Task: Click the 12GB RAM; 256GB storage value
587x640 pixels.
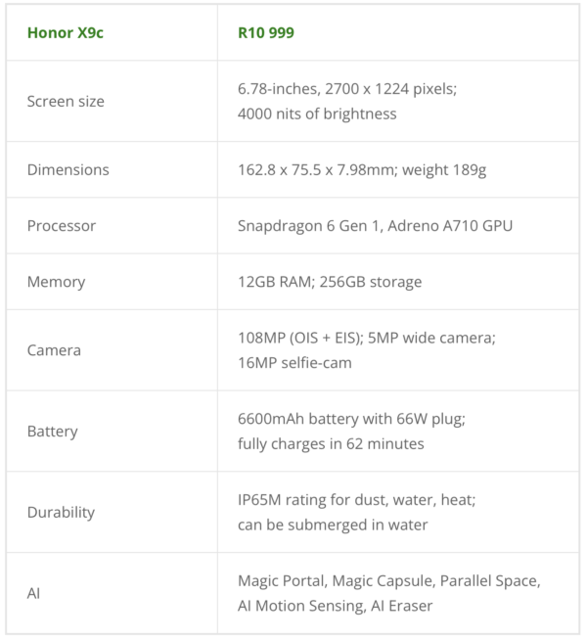Action: click(330, 282)
